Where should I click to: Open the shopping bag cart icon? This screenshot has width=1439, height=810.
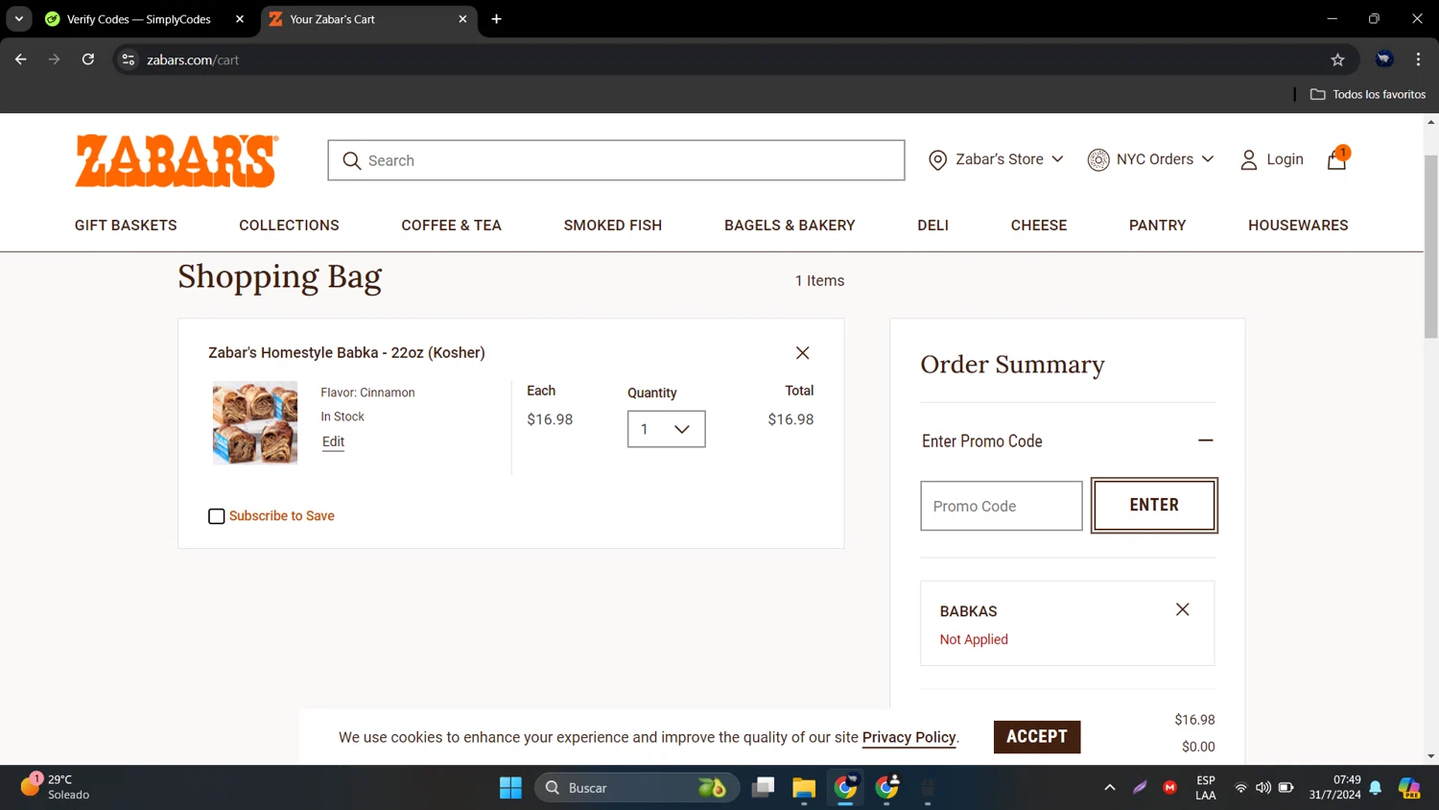click(x=1336, y=159)
